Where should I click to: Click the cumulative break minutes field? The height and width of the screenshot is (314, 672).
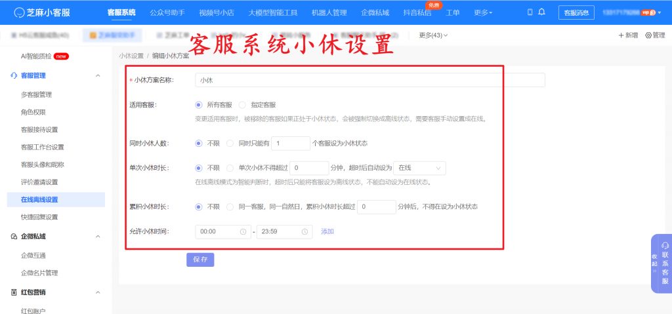tap(377, 206)
